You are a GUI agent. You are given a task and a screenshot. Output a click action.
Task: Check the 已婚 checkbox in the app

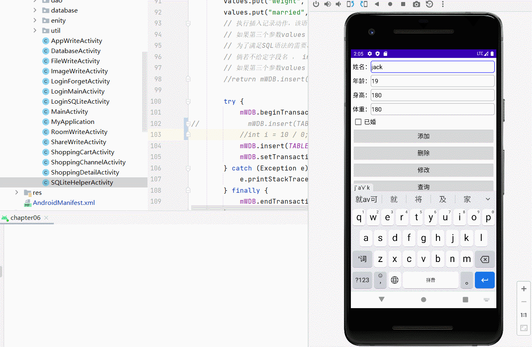pyautogui.click(x=358, y=121)
